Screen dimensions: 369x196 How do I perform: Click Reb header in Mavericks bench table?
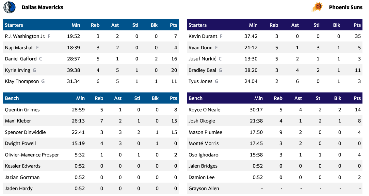99,98
